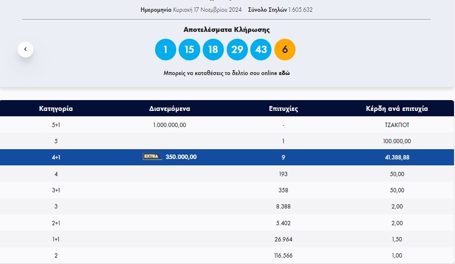Click the EXTRA badge in the 4+1 row
The image size is (455, 264).
[152, 157]
